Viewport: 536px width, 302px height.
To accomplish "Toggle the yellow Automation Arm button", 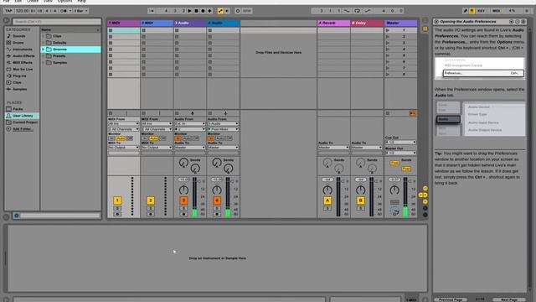I will [x=220, y=11].
